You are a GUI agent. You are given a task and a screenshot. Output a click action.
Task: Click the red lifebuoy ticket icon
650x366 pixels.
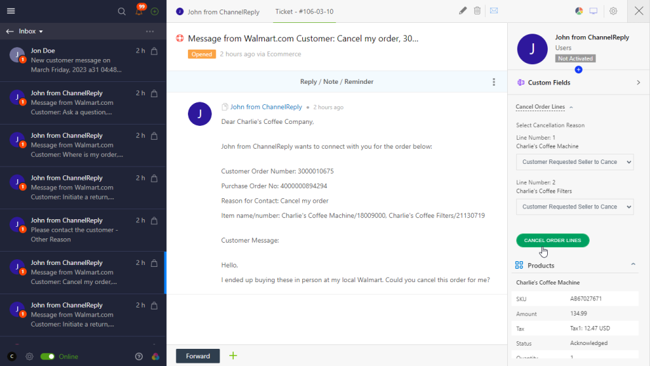pyautogui.click(x=180, y=38)
